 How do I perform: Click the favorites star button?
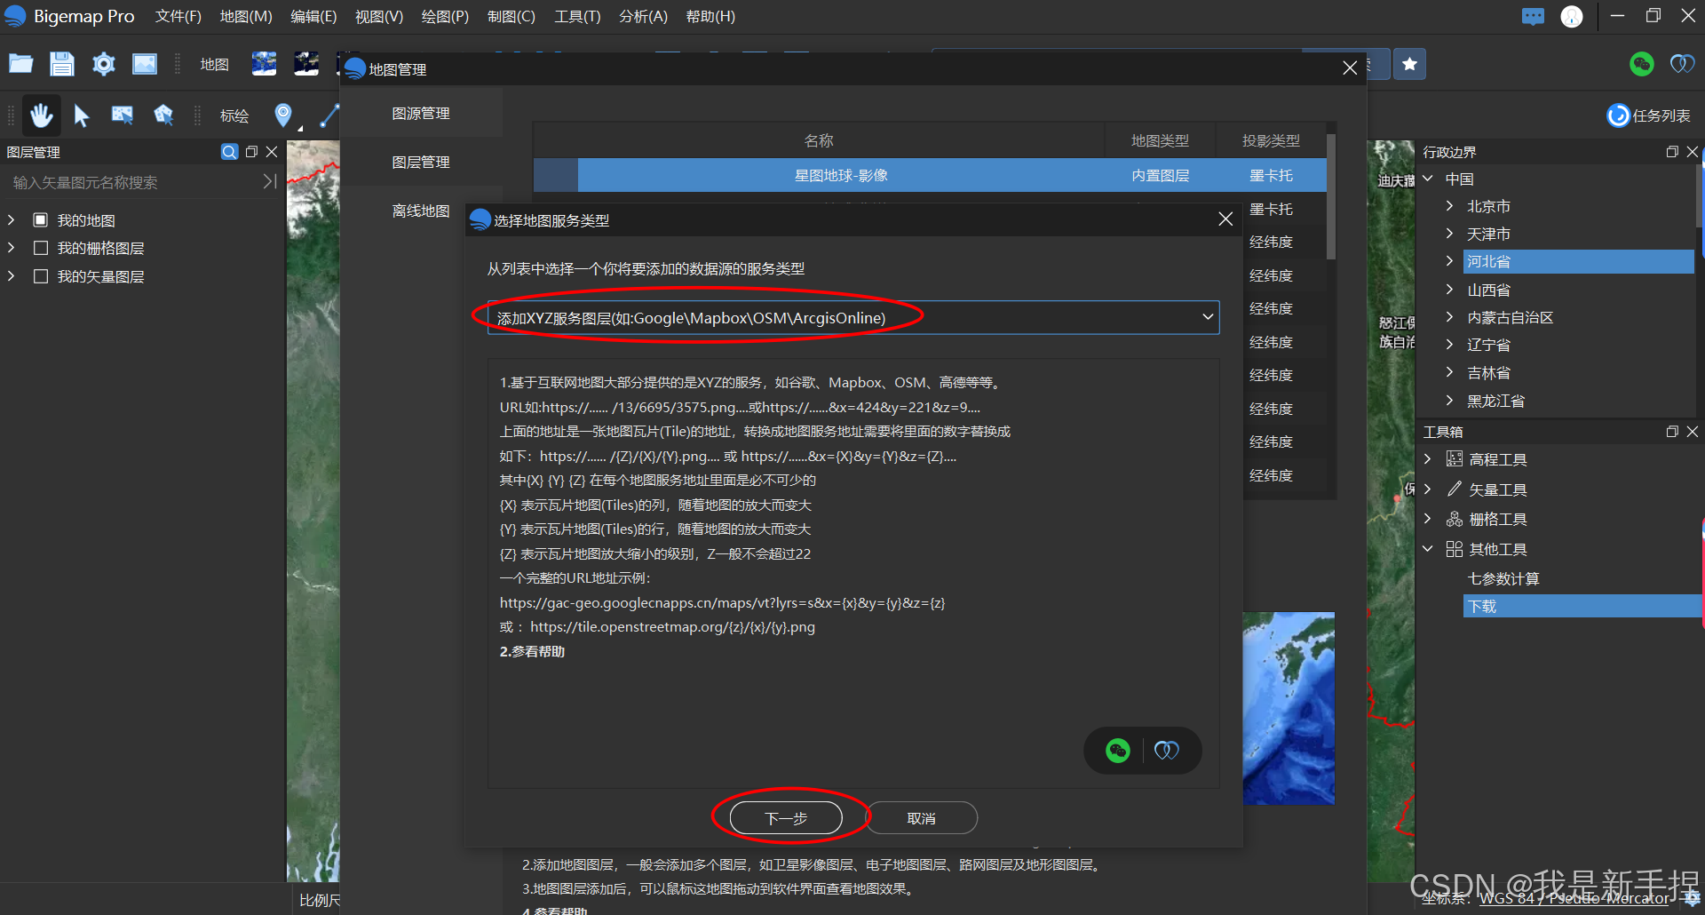pyautogui.click(x=1409, y=64)
